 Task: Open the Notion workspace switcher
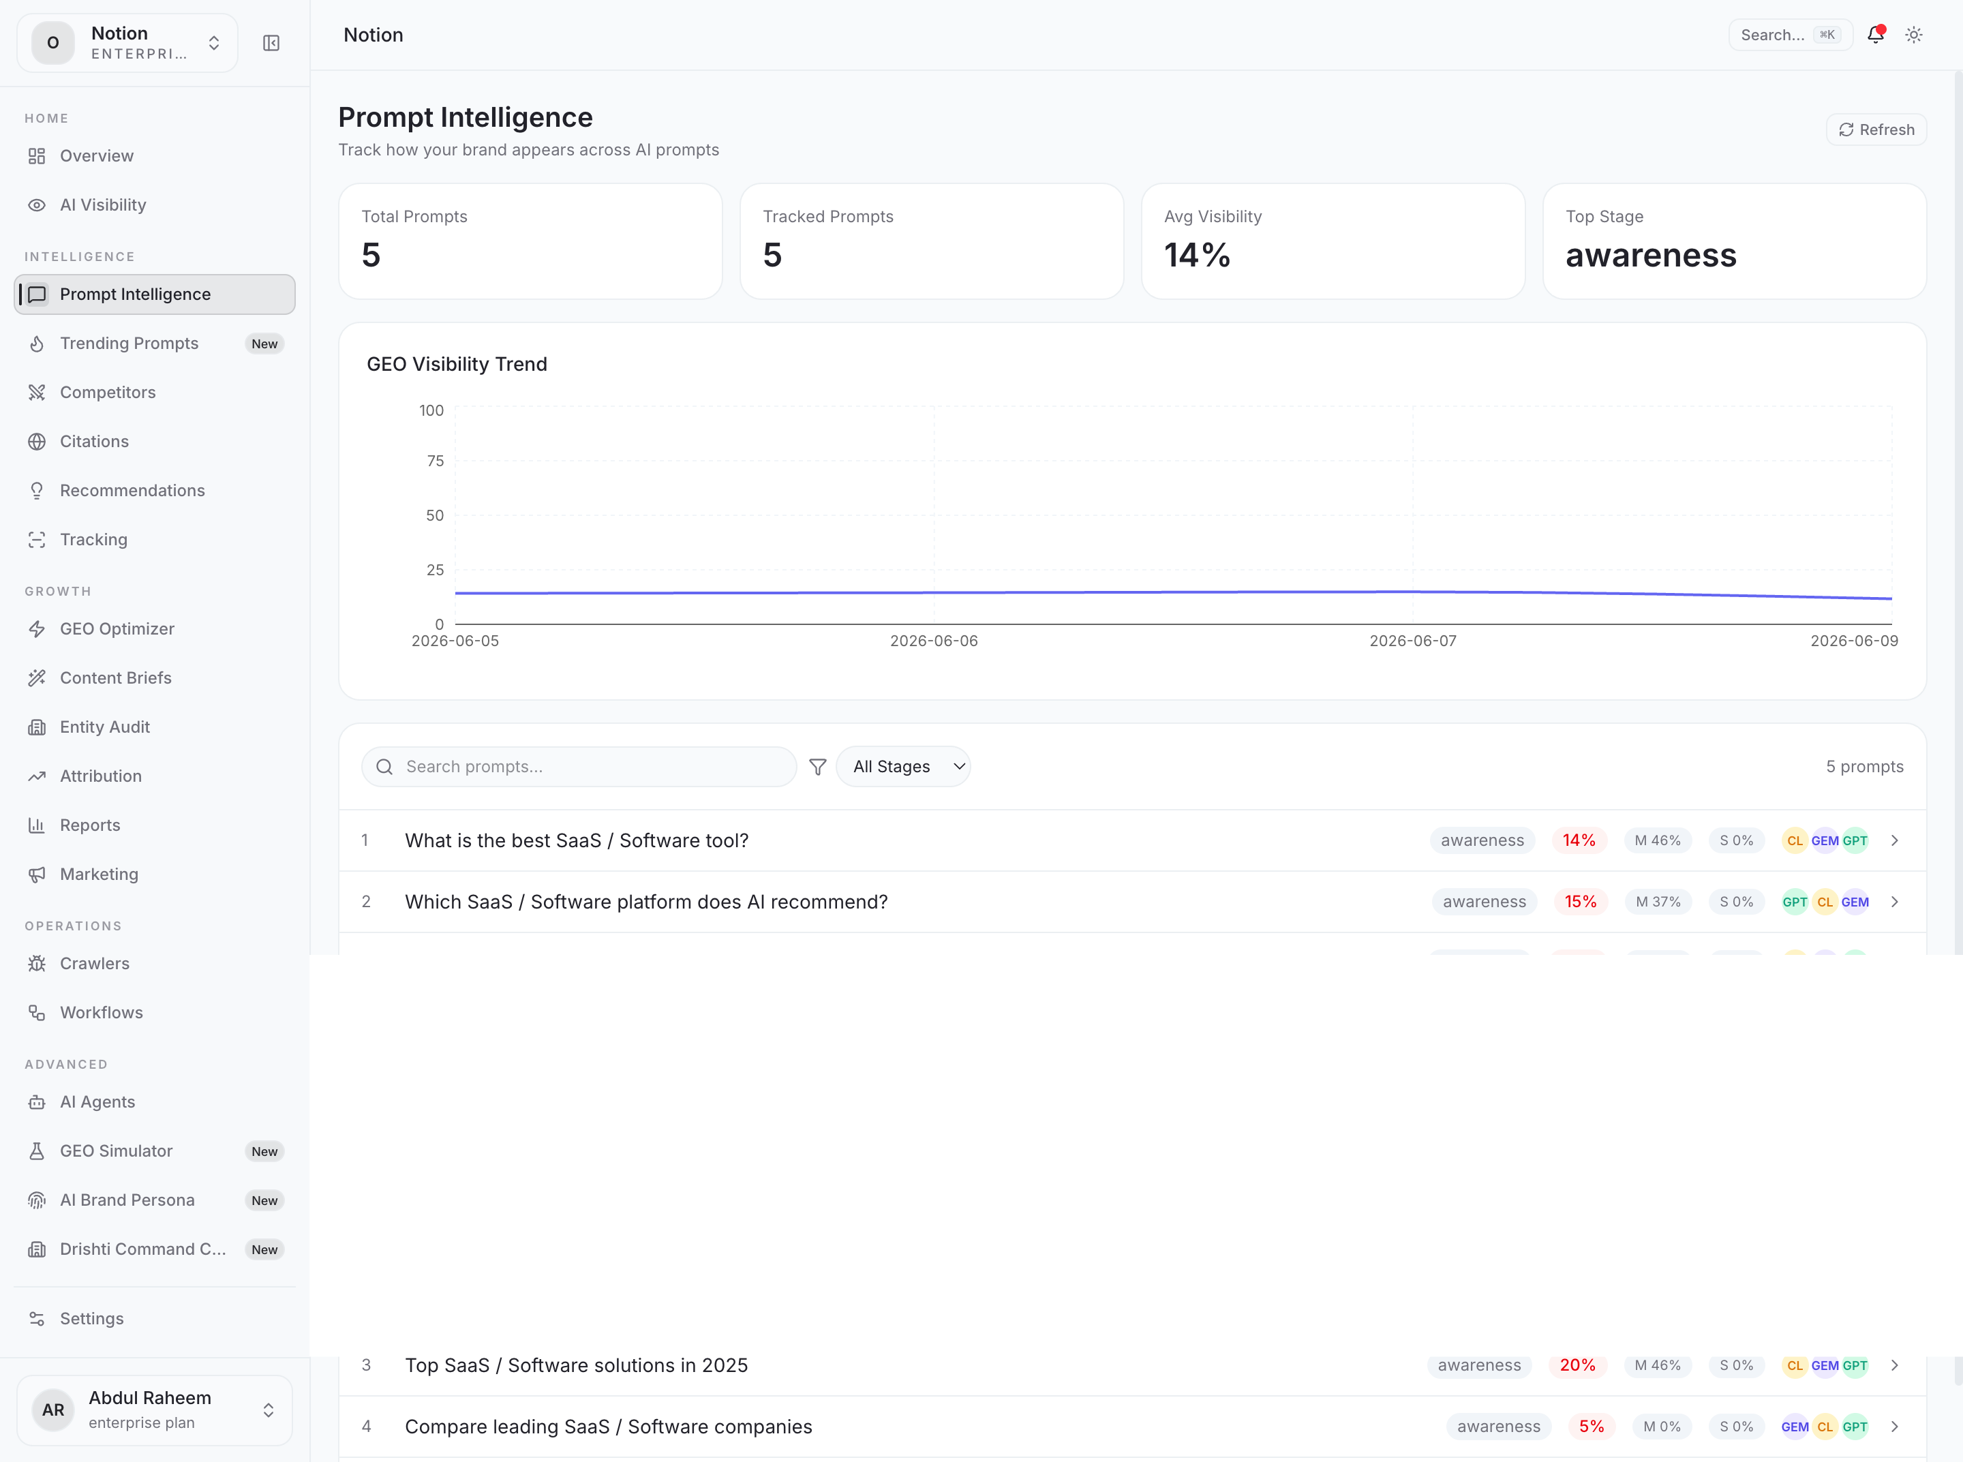(127, 42)
